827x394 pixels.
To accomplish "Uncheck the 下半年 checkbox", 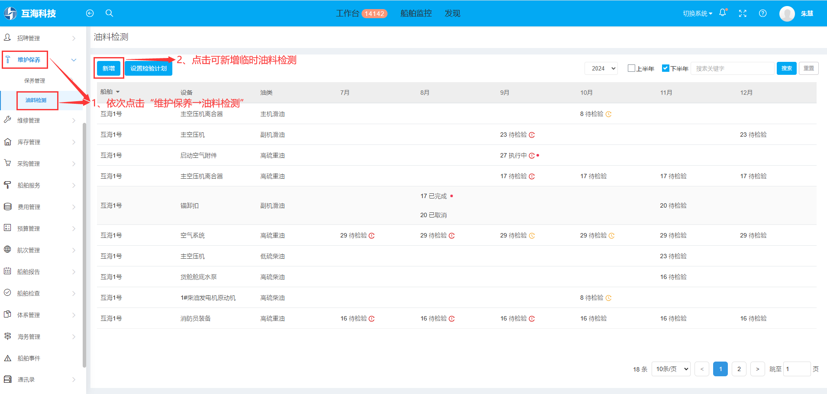I will (665, 68).
